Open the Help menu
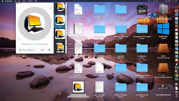 [36, 1]
